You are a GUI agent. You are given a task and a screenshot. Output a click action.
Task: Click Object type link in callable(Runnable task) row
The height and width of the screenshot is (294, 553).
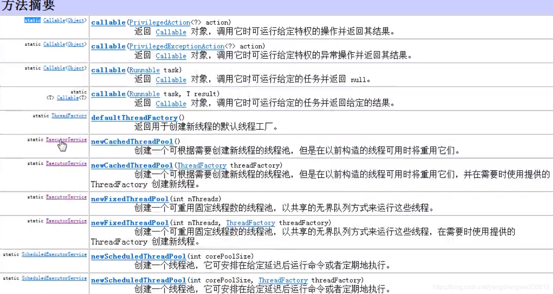click(x=76, y=68)
